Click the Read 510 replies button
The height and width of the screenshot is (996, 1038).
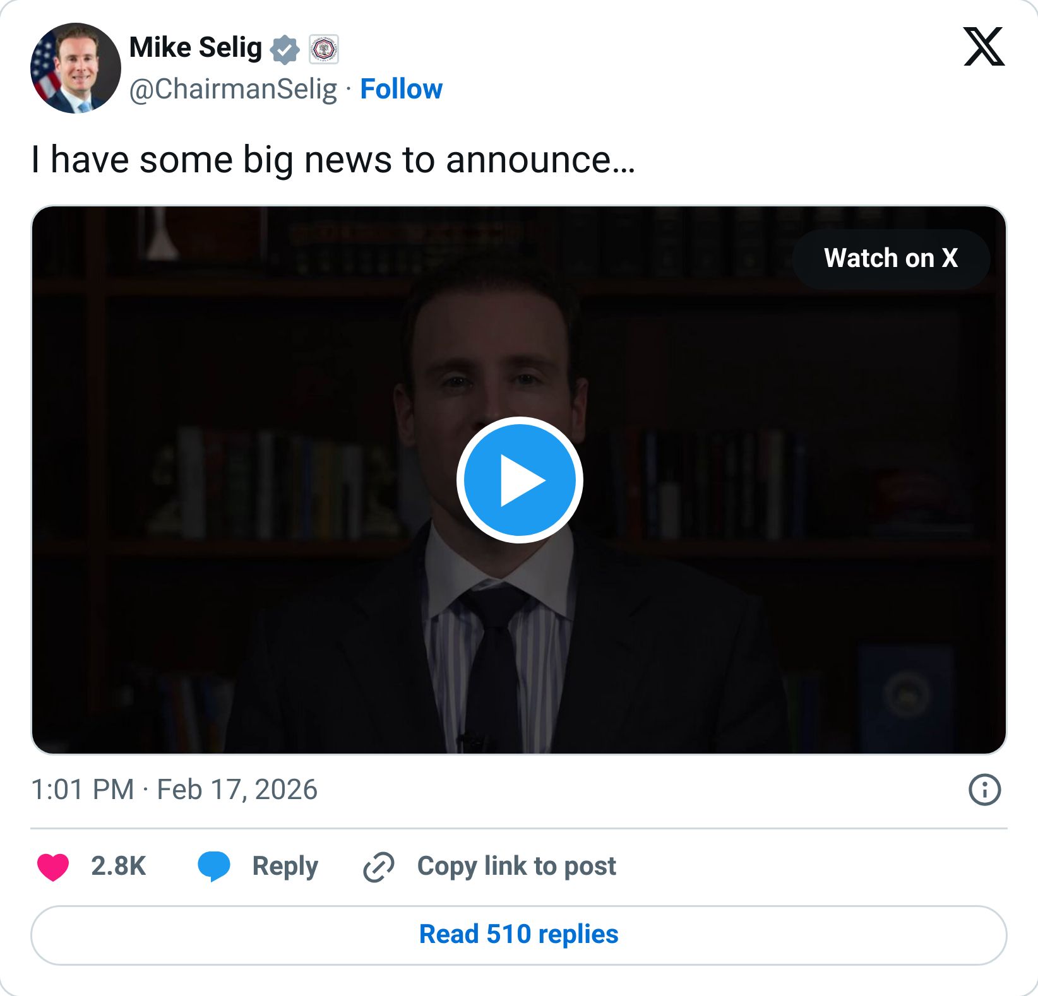pyautogui.click(x=519, y=934)
